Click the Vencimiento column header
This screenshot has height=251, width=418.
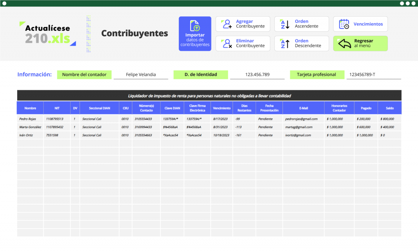(x=222, y=108)
